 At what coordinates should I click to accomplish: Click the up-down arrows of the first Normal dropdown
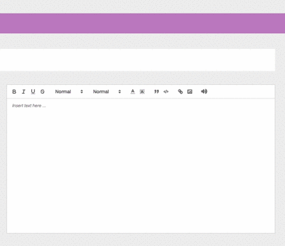[x=81, y=92]
